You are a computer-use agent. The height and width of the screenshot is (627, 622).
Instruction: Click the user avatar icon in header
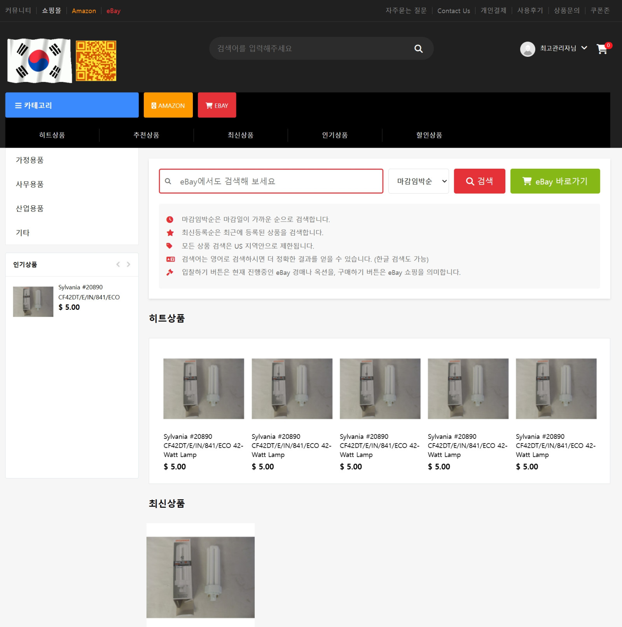coord(528,49)
